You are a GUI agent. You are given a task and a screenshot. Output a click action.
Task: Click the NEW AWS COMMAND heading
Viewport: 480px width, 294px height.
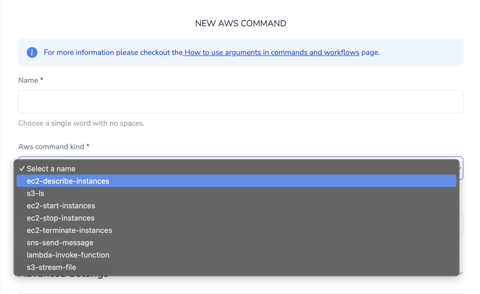241,23
